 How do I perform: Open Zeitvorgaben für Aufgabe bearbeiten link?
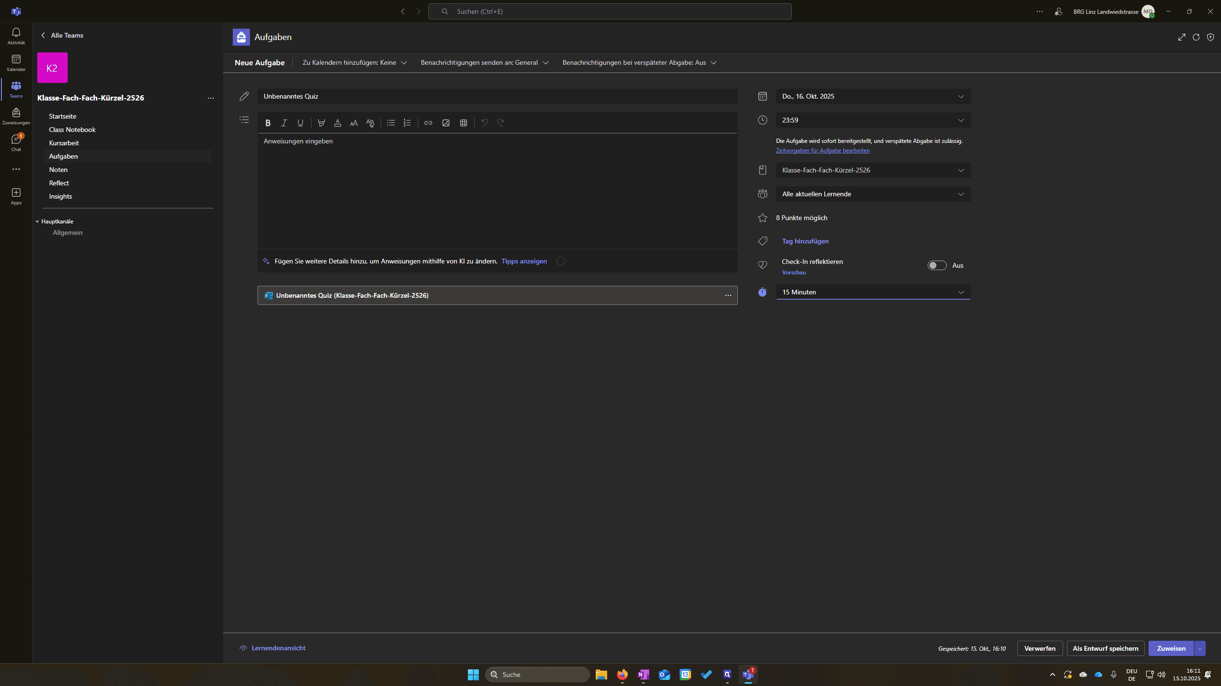pyautogui.click(x=823, y=151)
